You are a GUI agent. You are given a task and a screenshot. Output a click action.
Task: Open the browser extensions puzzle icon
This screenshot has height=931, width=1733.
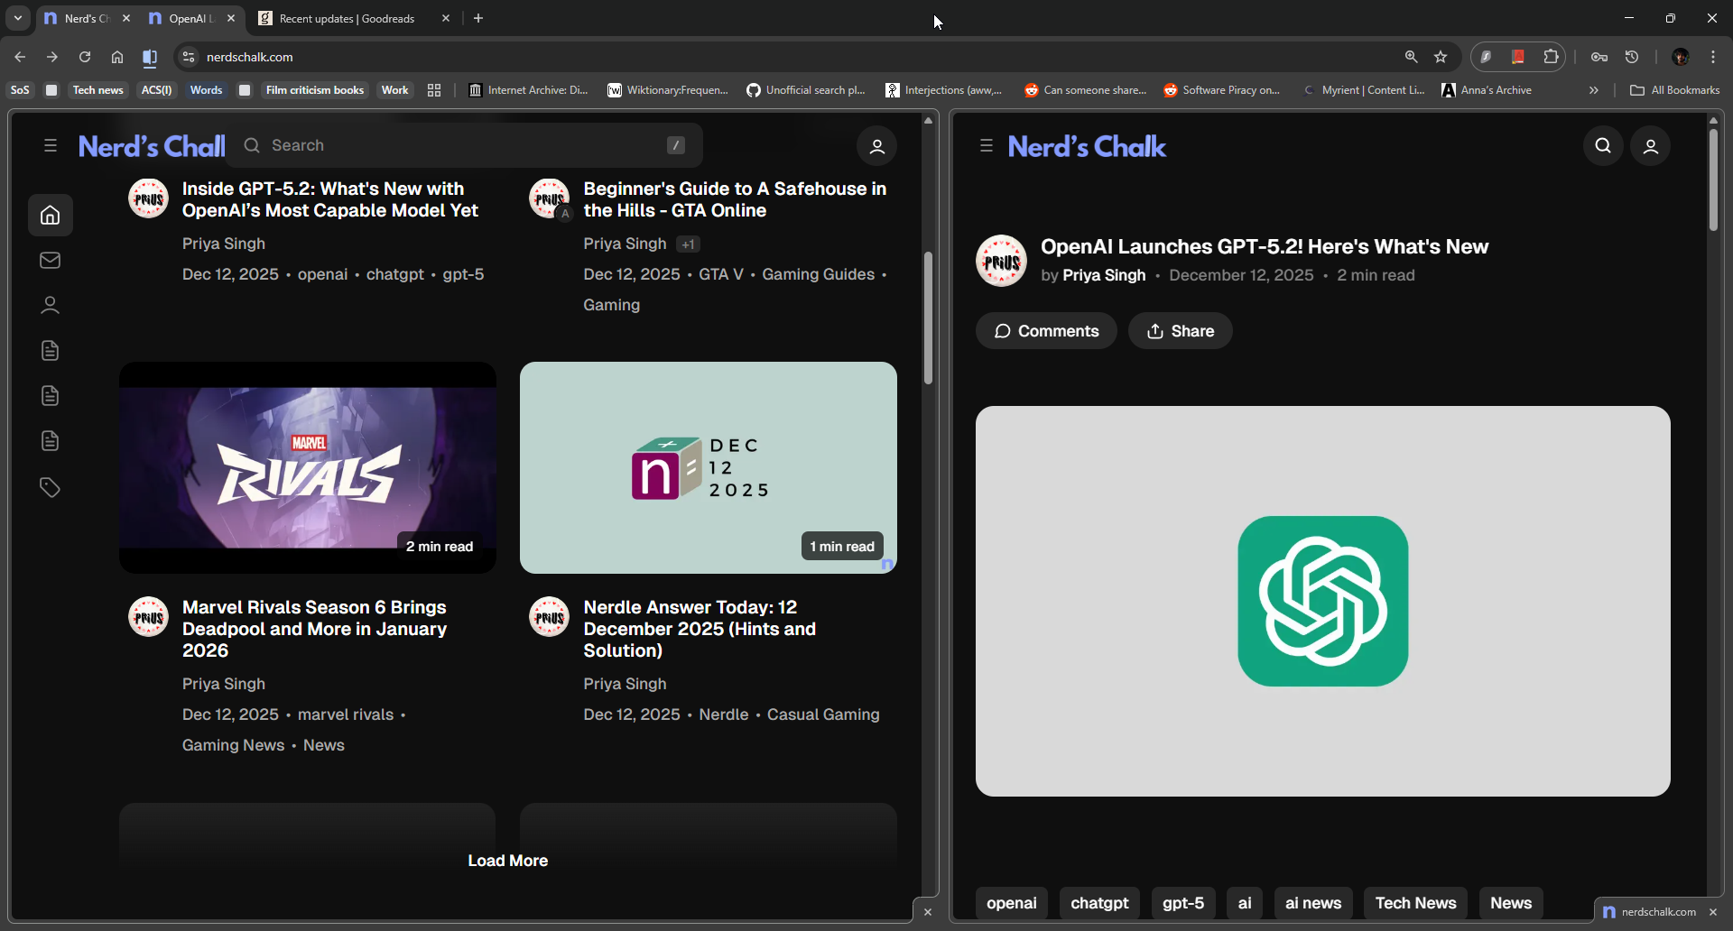tap(1551, 57)
